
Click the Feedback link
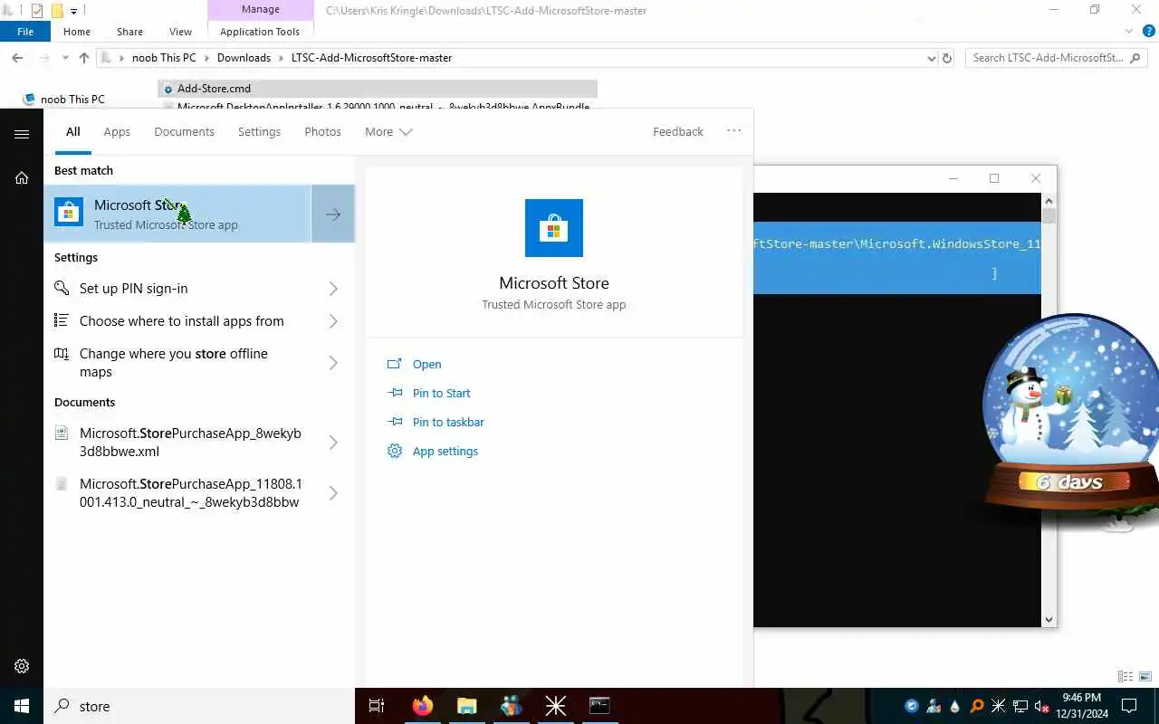pyautogui.click(x=677, y=131)
